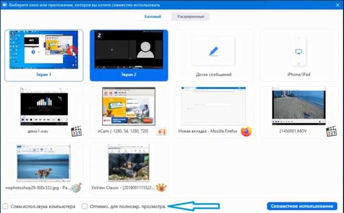Select the Экран 1 thumbnail

44,56
